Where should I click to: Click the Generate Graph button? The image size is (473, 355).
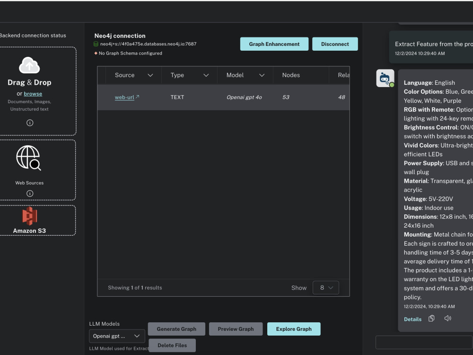(176, 329)
